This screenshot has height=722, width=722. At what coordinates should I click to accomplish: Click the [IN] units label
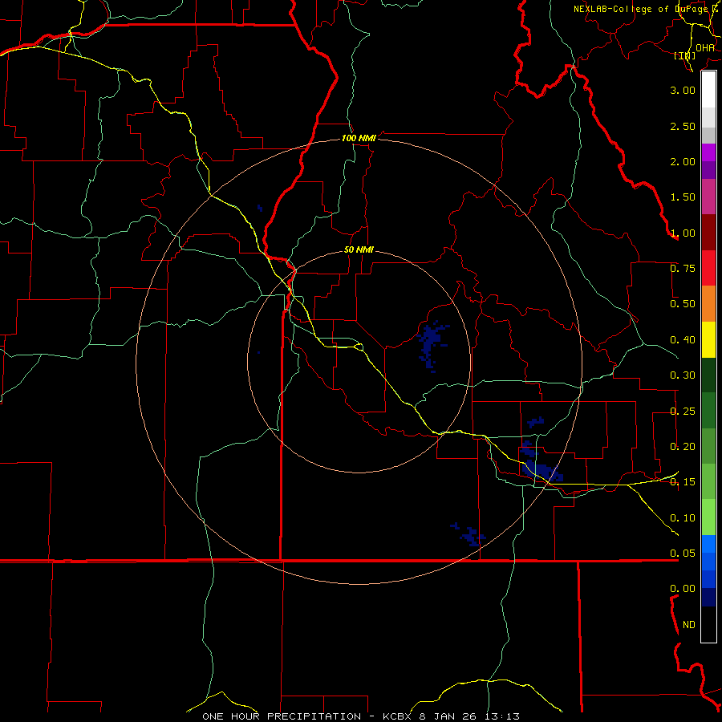[x=685, y=55]
